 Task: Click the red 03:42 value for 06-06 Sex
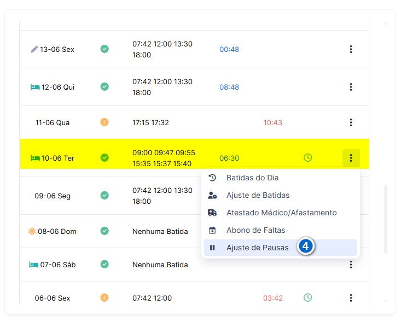273,298
